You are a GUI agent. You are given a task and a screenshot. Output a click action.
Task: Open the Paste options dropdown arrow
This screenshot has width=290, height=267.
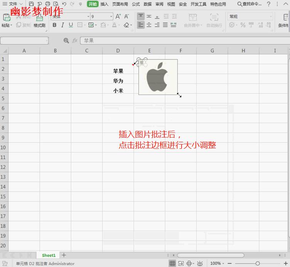11,25
